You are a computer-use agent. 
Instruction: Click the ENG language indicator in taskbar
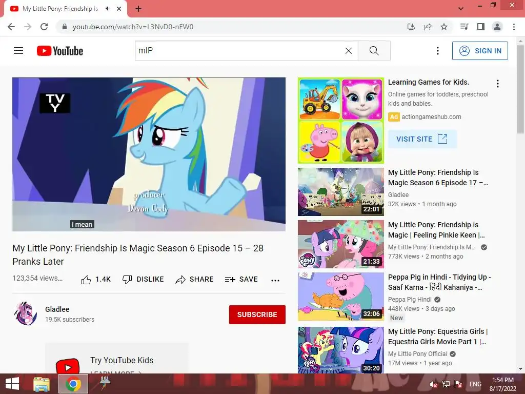[475, 384]
